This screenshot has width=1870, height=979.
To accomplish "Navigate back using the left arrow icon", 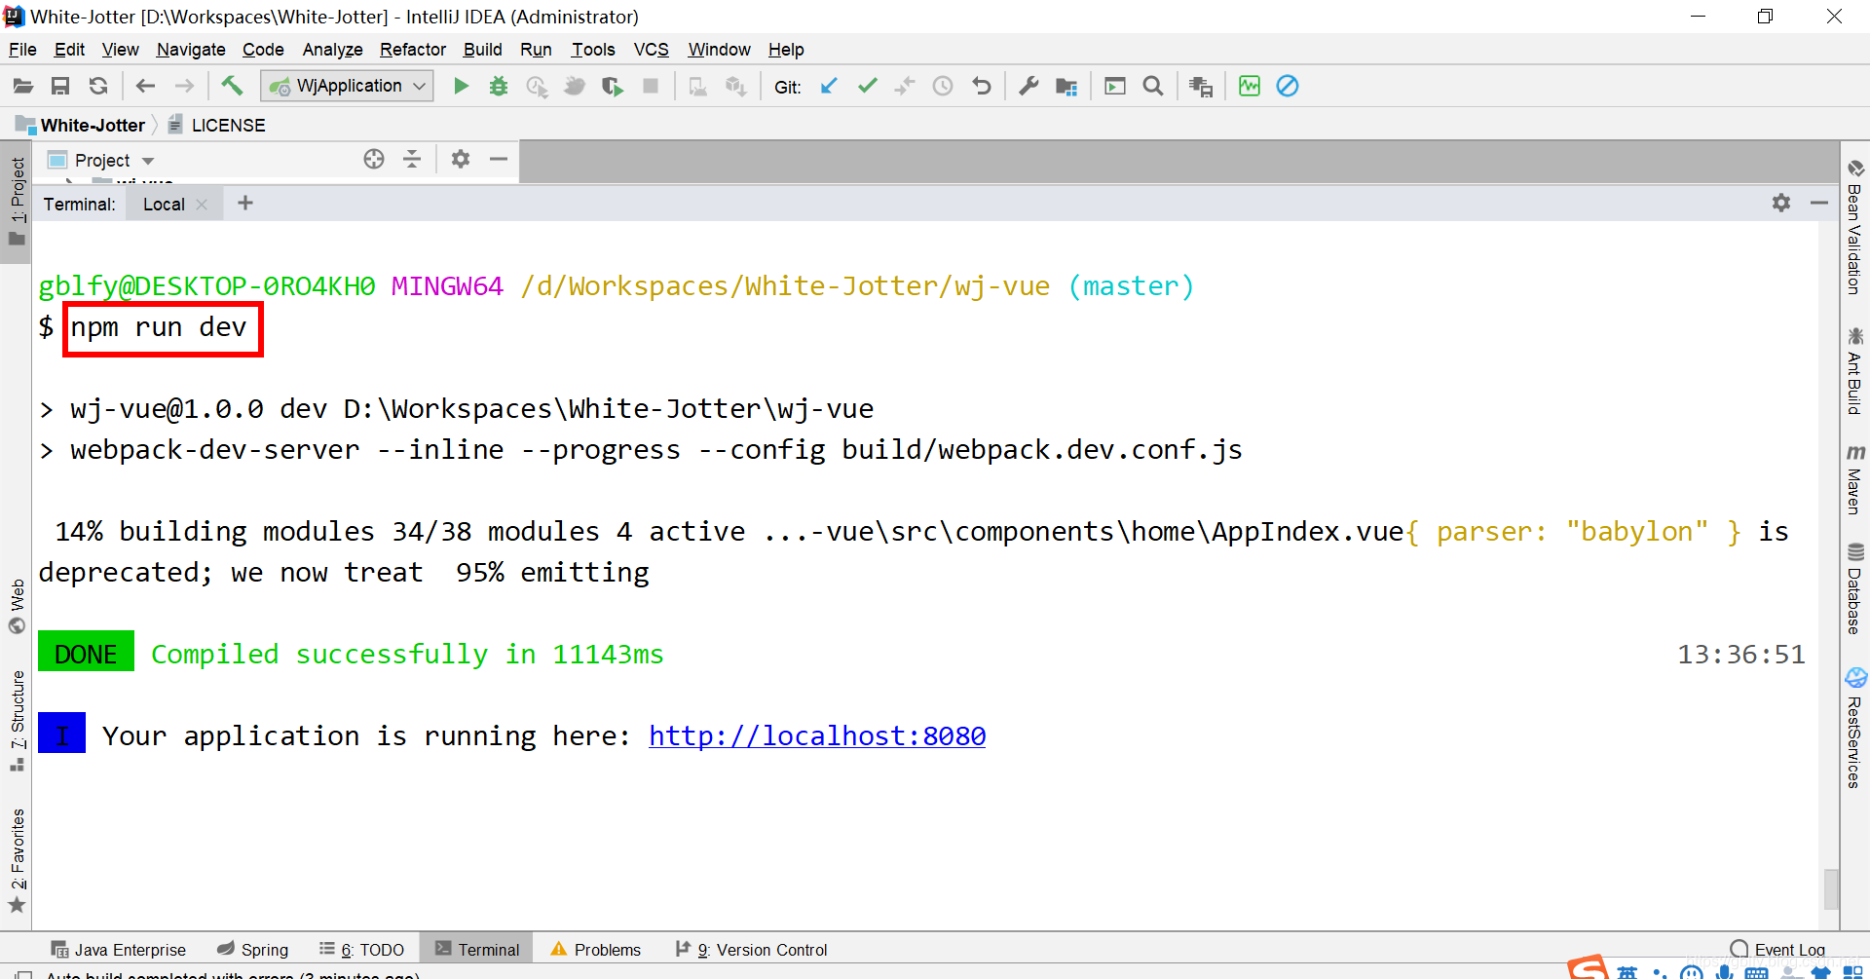I will (x=145, y=87).
